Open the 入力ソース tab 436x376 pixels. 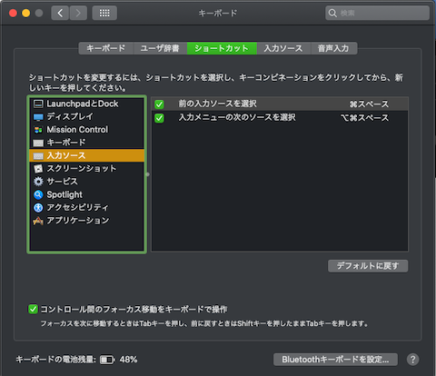pyautogui.click(x=283, y=48)
